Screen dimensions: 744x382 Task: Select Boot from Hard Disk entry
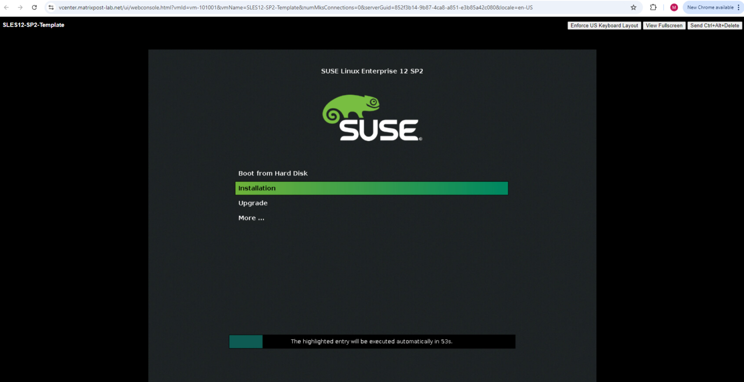(273, 173)
